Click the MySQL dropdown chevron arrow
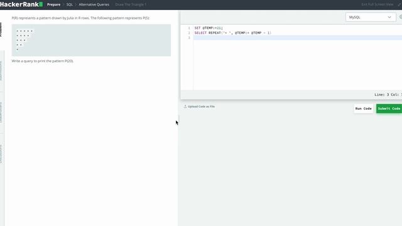The height and width of the screenshot is (226, 402). [389, 17]
